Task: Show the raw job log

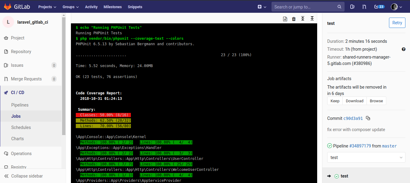Action: coord(285,19)
